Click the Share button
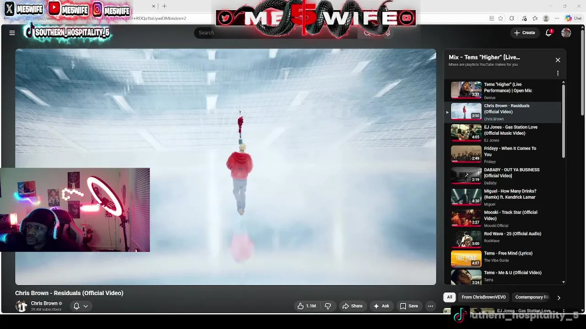Viewport: 586px width, 329px height. 353,306
